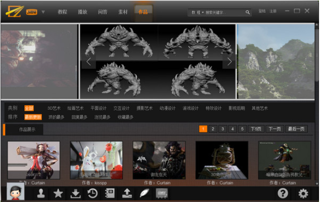This screenshot has width=320, height=202.
Task: Click the orange MINI badge
Action: pyautogui.click(x=32, y=12)
